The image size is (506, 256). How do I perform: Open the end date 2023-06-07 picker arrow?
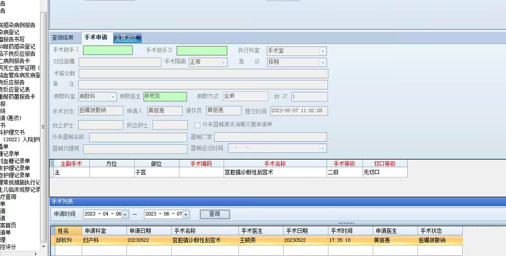pyautogui.click(x=186, y=215)
